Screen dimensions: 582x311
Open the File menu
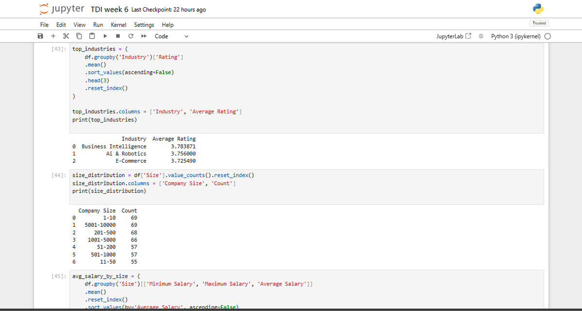point(44,25)
